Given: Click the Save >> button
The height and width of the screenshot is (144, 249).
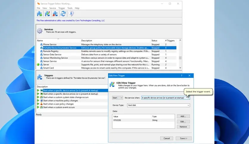Looking at the screenshot, I should point(183,138).
